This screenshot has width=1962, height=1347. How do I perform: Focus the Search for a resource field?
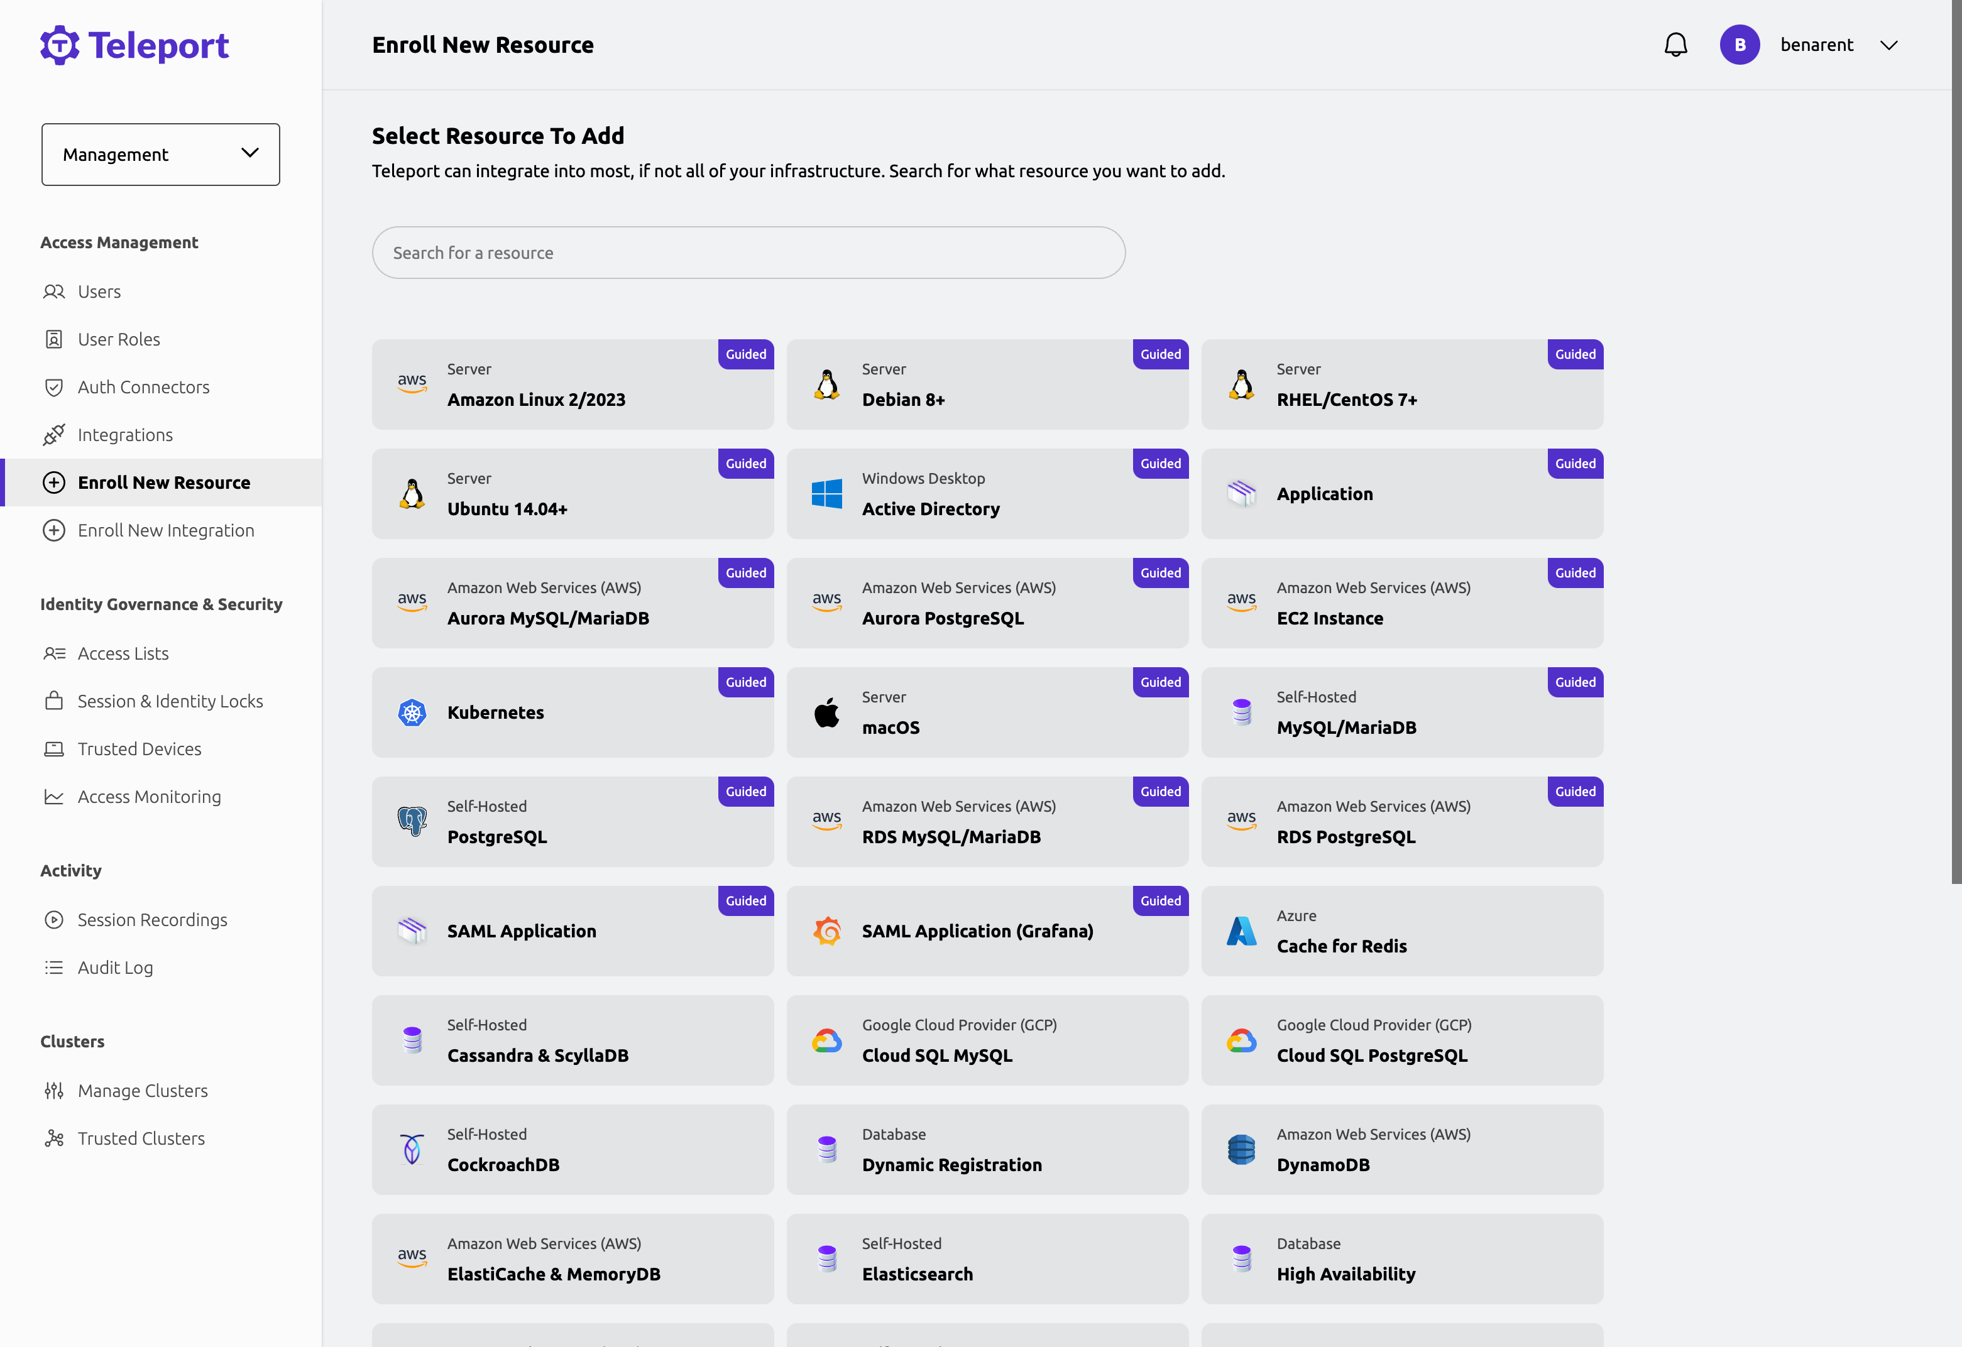(x=748, y=253)
